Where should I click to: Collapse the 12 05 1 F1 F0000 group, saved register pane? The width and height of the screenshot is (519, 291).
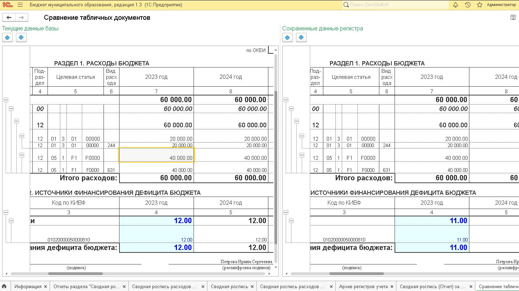click(302, 155)
